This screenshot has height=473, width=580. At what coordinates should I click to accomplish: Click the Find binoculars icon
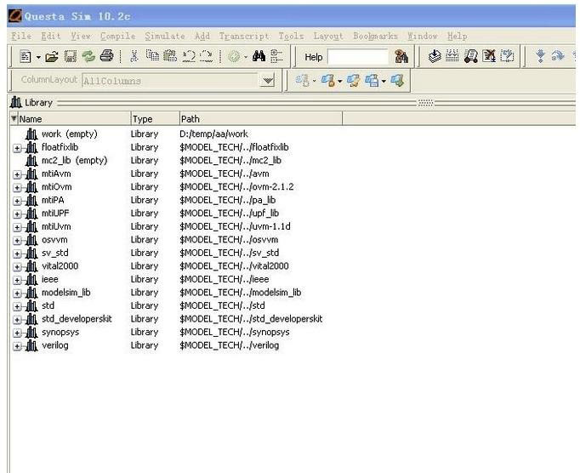(x=259, y=56)
